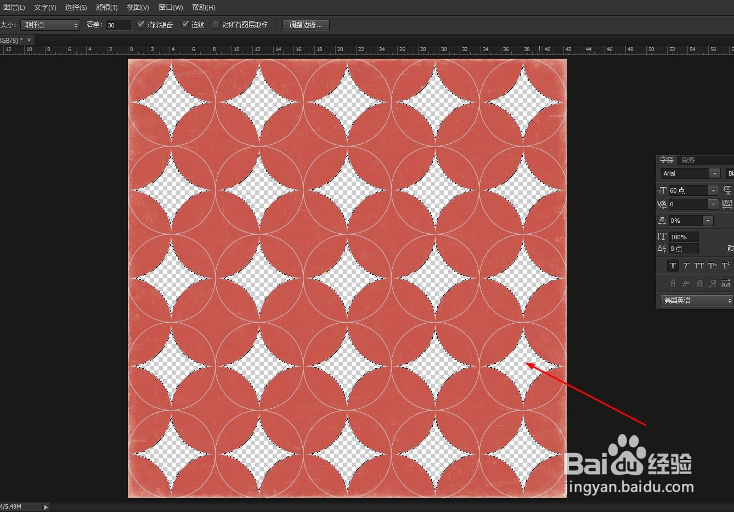The image size is (734, 512).
Task: Open the 选择(S) menu
Action: 76,7
